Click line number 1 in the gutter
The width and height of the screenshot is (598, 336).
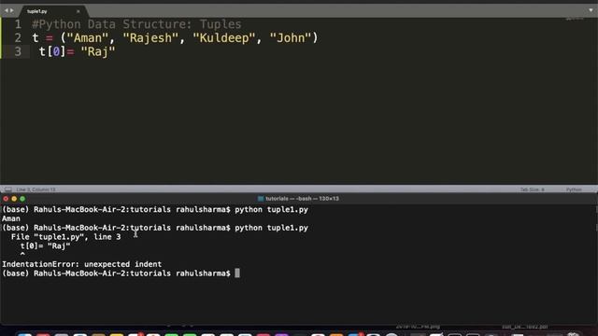click(x=18, y=24)
